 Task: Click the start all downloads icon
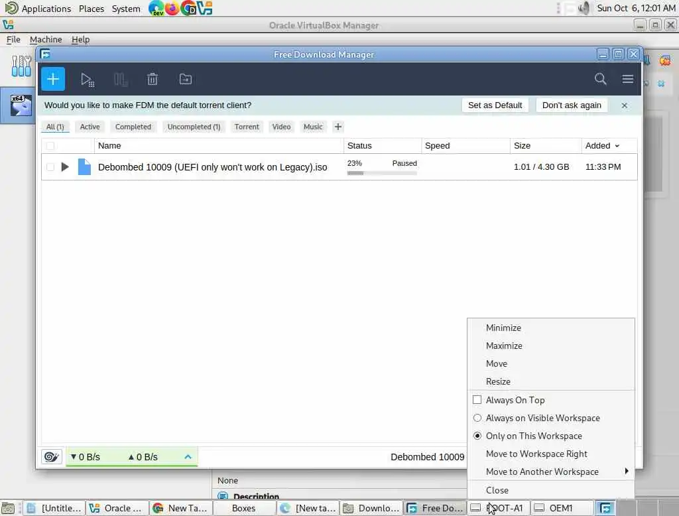pos(88,80)
